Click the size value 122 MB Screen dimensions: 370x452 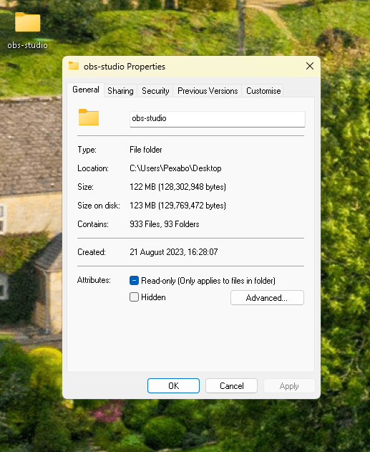pos(177,187)
